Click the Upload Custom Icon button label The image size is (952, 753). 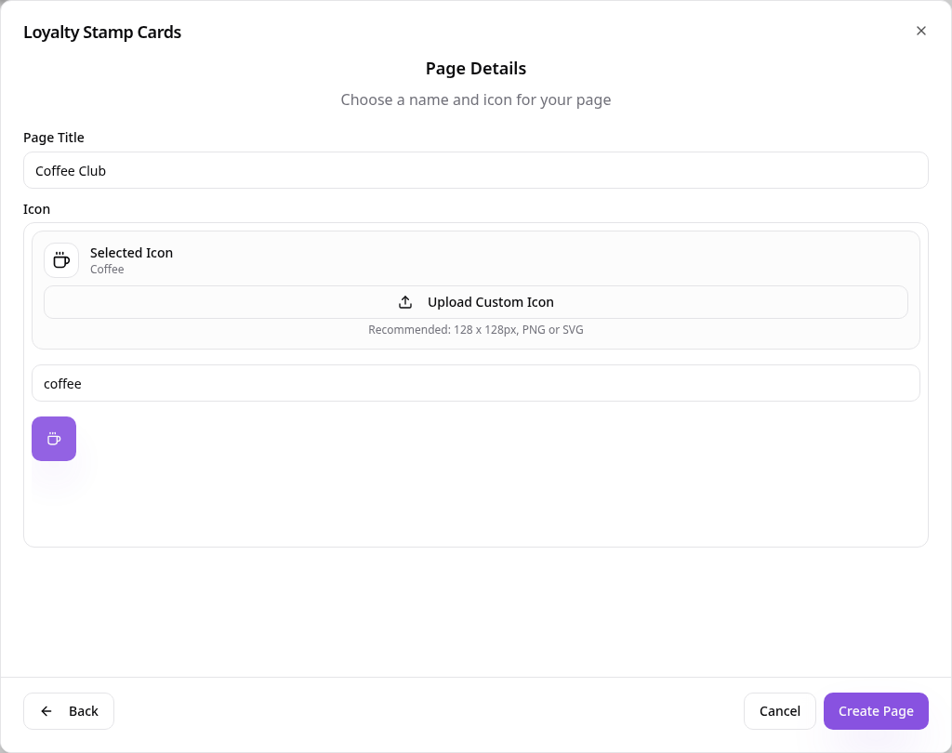491,302
